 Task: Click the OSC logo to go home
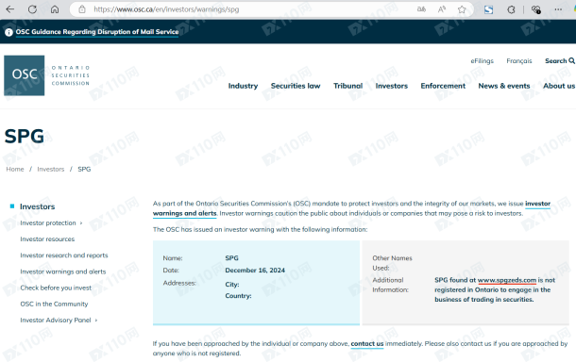point(46,75)
